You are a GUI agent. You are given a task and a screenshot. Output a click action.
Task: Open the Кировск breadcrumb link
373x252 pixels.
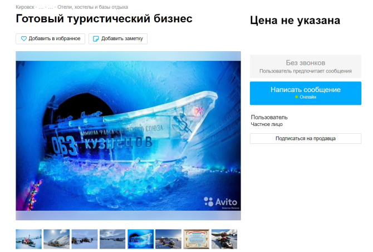[25, 7]
